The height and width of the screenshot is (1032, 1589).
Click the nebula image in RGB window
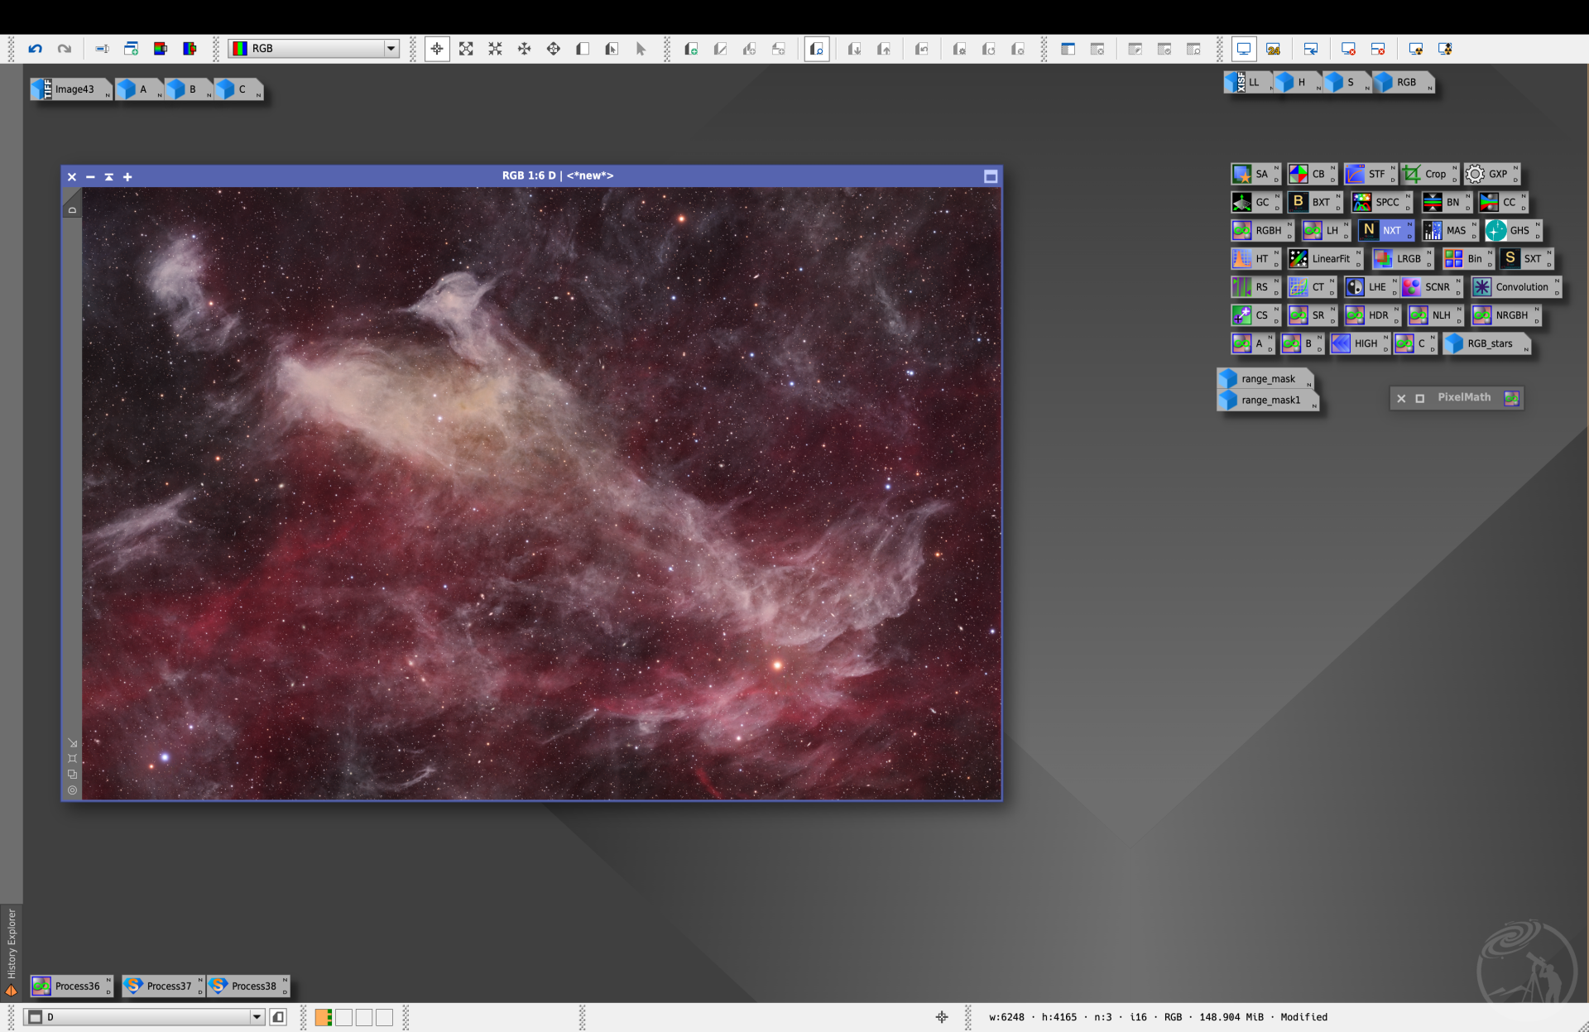point(541,493)
